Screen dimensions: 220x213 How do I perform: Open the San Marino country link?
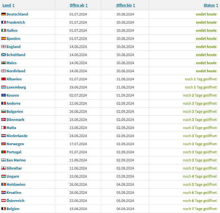click(16, 160)
